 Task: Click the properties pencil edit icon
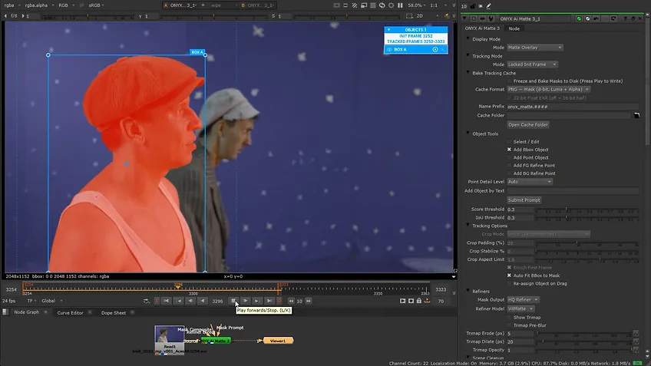click(x=489, y=6)
